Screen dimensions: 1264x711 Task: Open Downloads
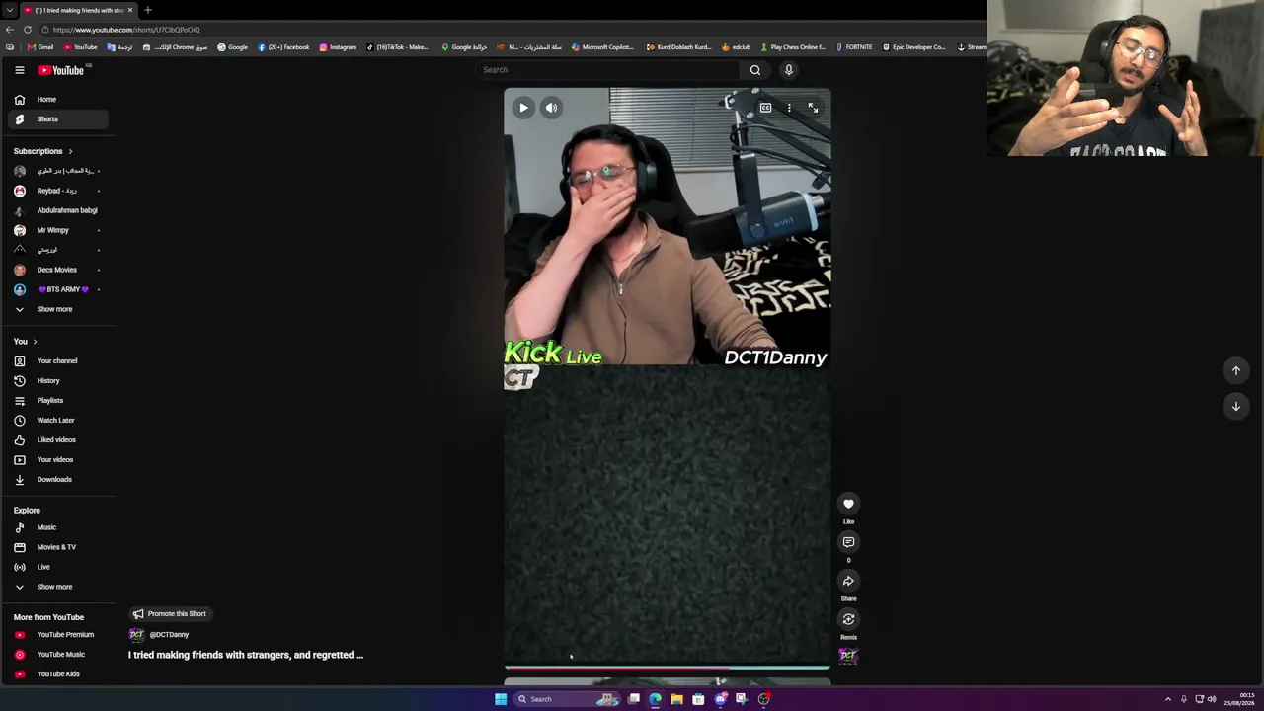58,480
